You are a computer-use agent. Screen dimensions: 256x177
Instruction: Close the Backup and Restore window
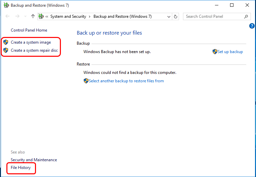[x=247, y=5]
